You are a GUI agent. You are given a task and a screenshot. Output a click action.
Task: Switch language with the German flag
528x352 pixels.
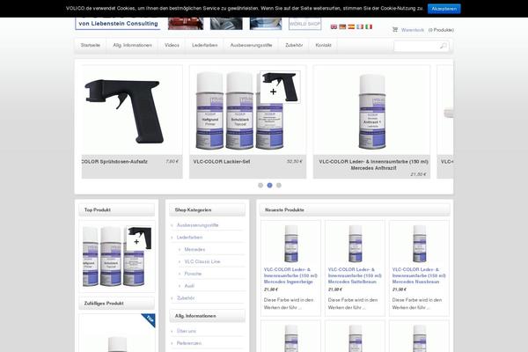pos(342,26)
